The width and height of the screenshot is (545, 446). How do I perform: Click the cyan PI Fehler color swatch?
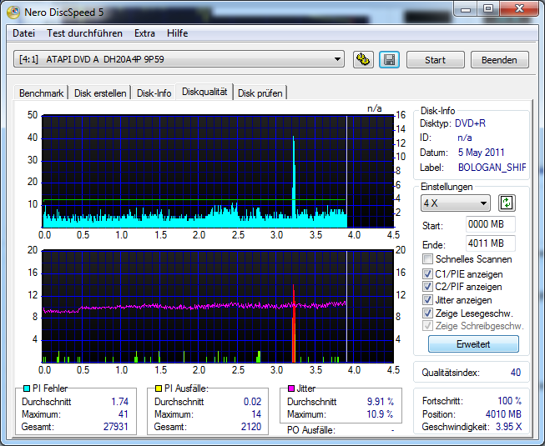(x=27, y=388)
